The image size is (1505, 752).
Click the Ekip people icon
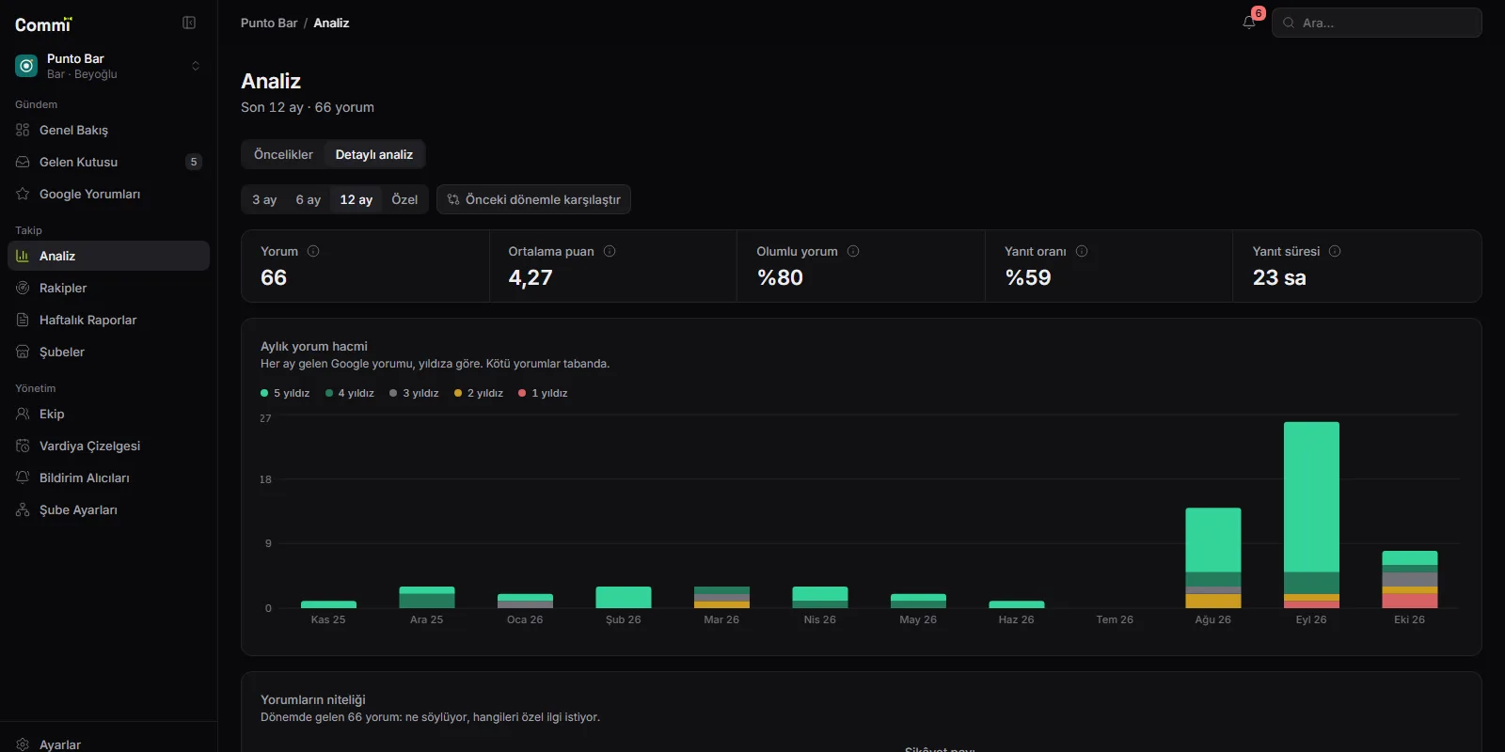(23, 414)
